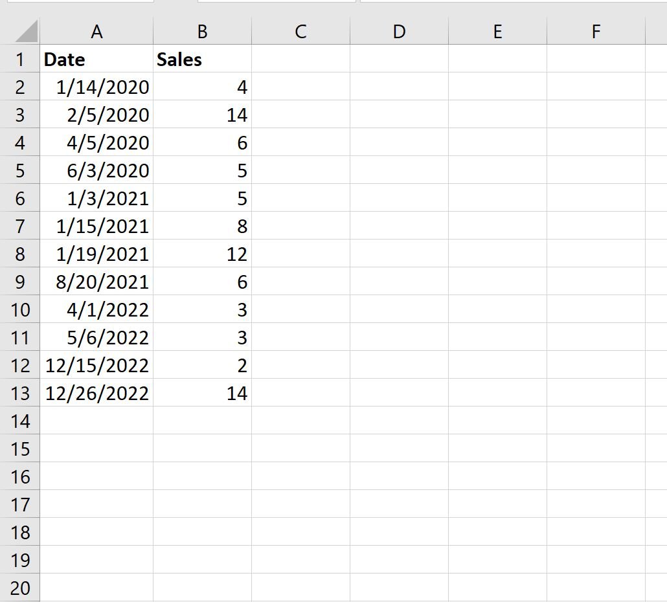Select column E header
The width and height of the screenshot is (667, 602).
click(x=498, y=32)
